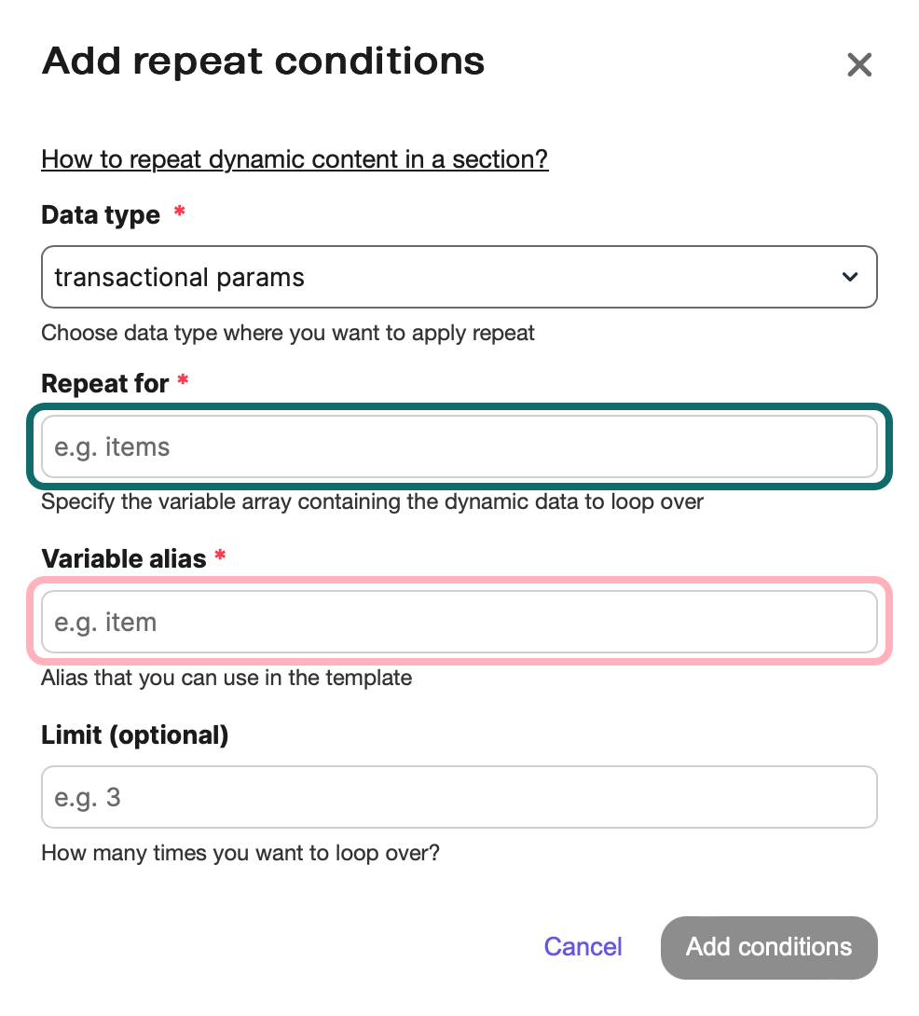Close the Add repeat conditions dialog
Image resolution: width=919 pixels, height=1016 pixels.
point(858,65)
